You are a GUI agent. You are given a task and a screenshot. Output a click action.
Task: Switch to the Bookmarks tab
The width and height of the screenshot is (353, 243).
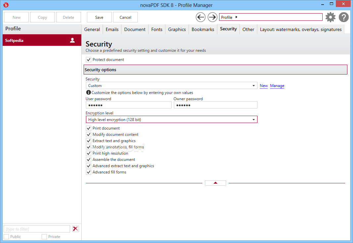point(203,29)
